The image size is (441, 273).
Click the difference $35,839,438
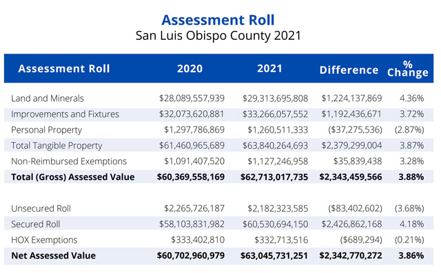(358, 161)
